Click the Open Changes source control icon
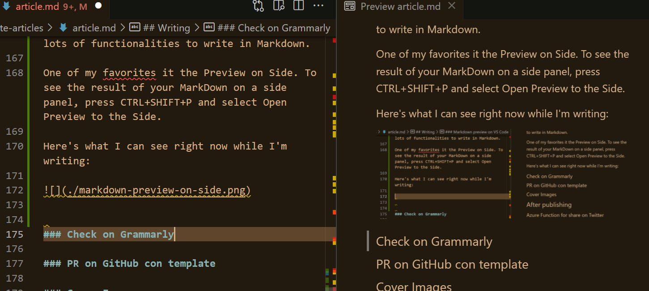The width and height of the screenshot is (649, 291). [x=258, y=6]
